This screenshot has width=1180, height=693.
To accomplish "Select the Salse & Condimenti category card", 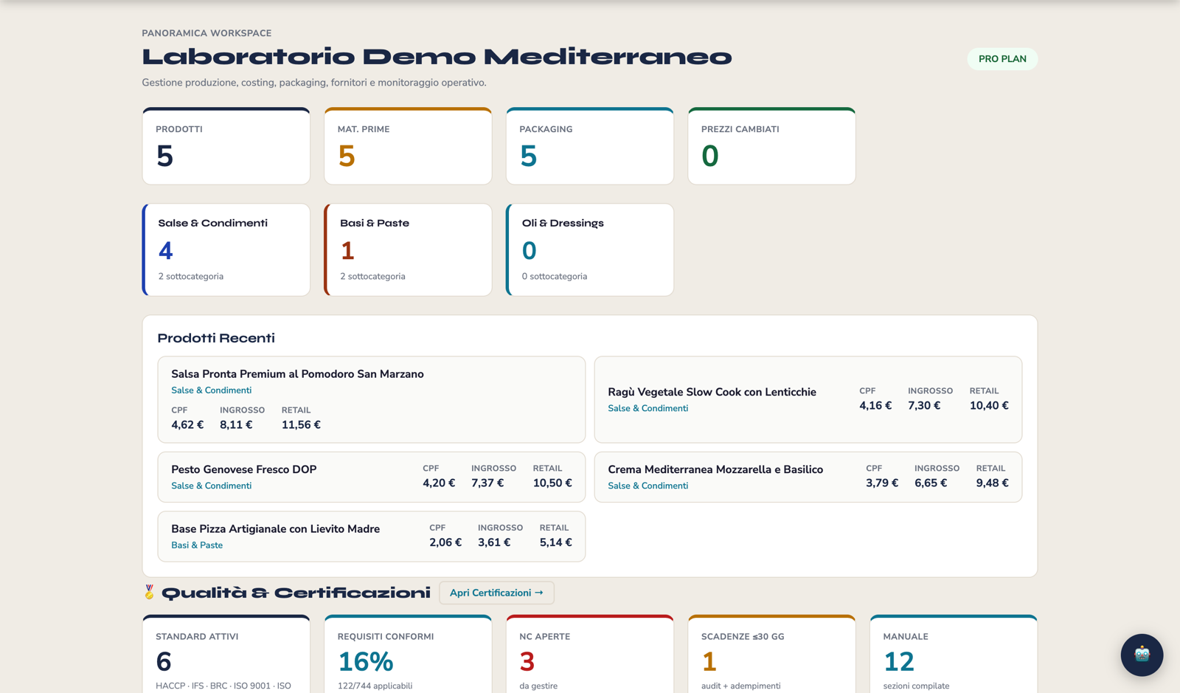I will point(226,250).
